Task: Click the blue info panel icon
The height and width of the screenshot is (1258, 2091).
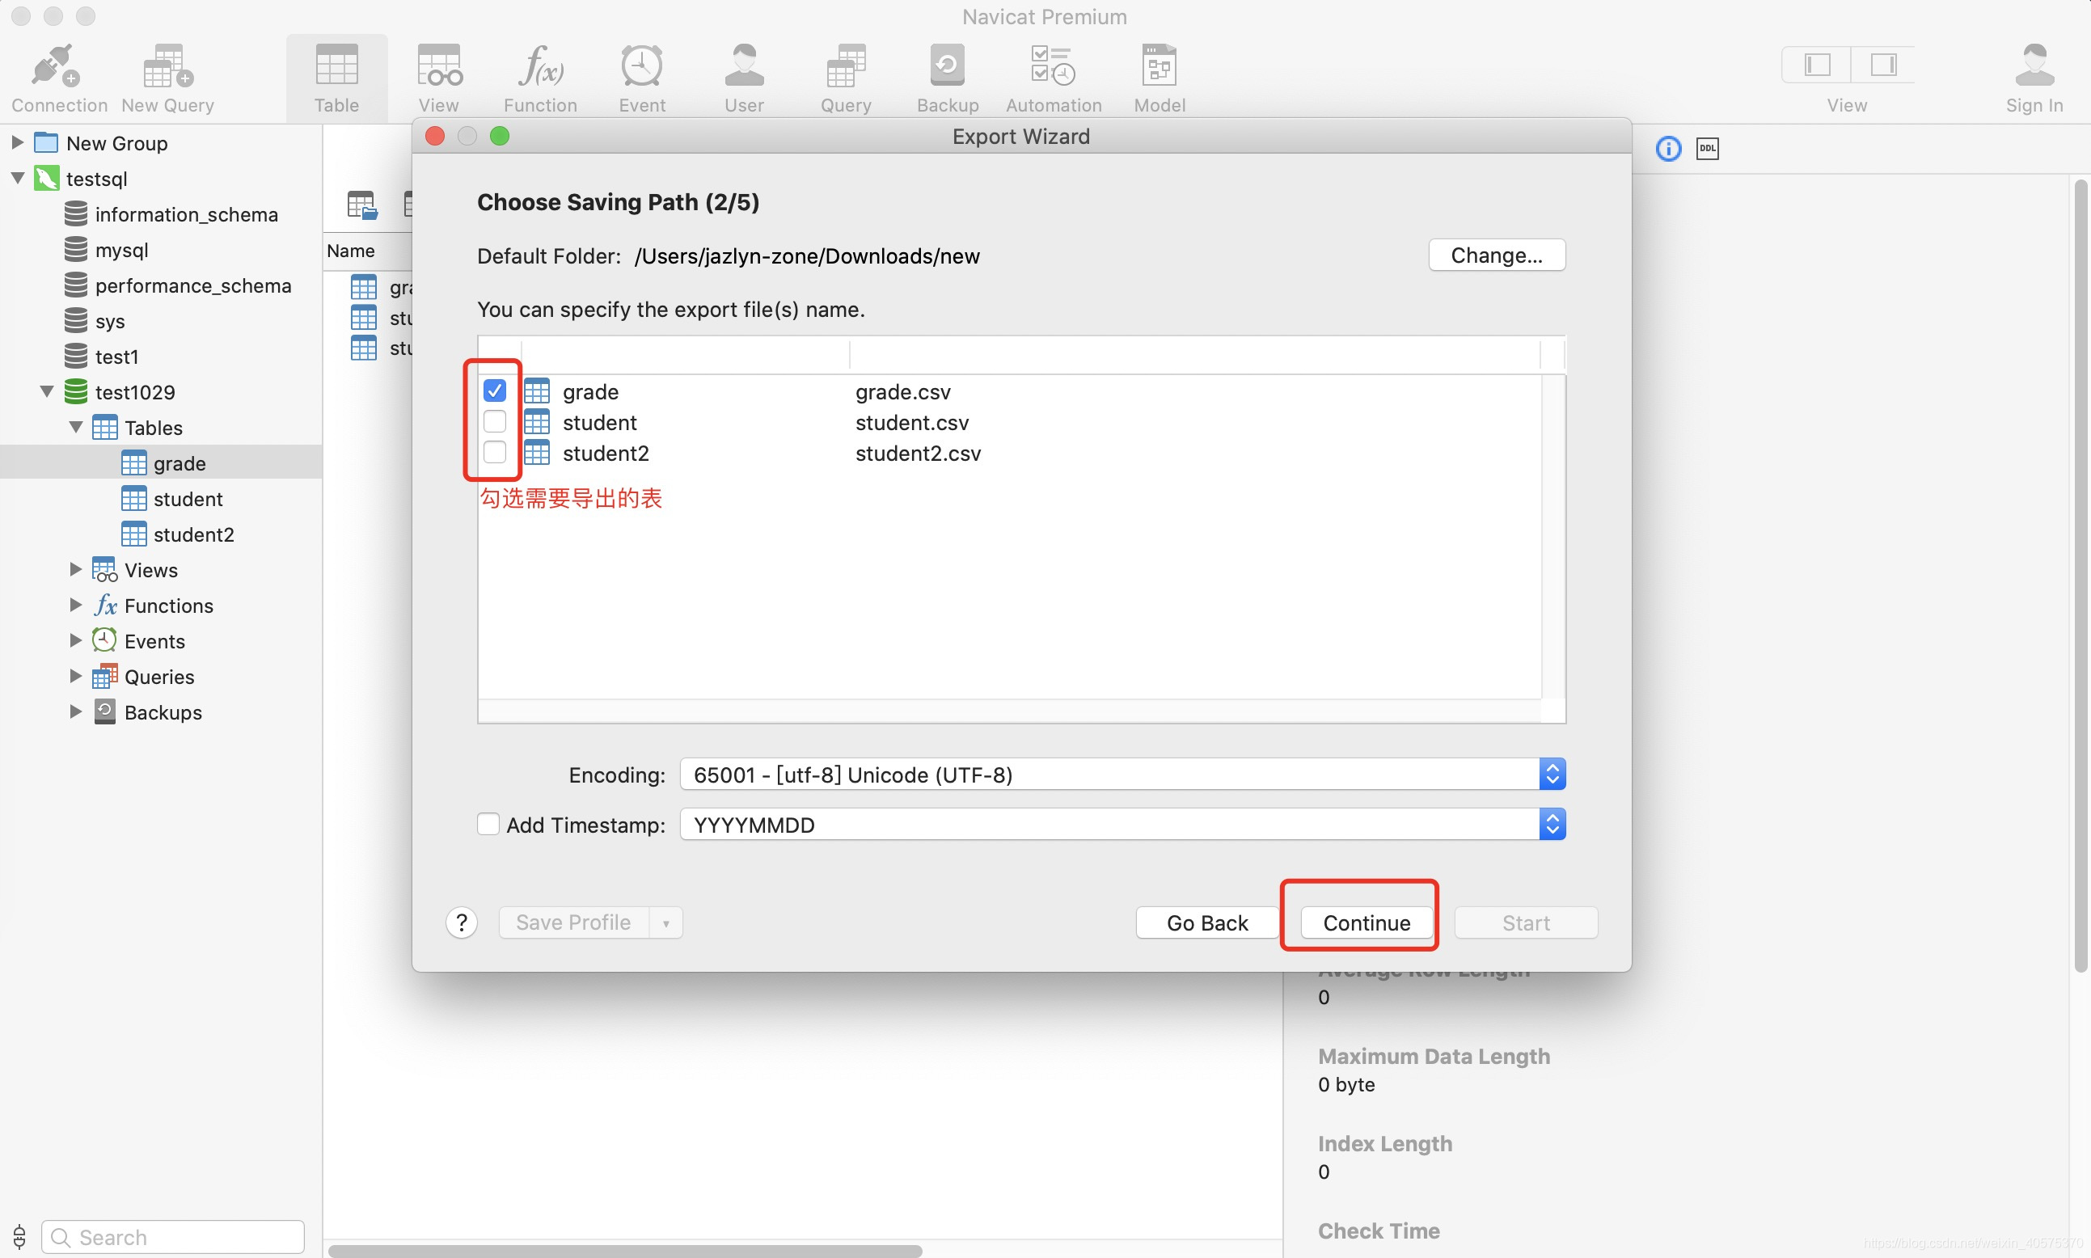Action: coord(1668,150)
